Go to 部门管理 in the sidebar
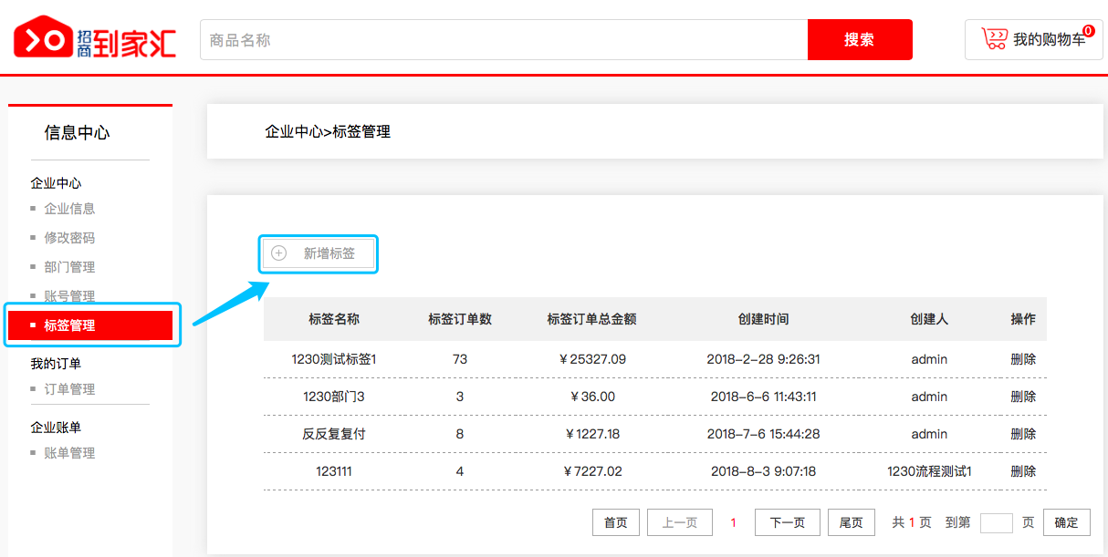This screenshot has height=557, width=1108. 69,267
